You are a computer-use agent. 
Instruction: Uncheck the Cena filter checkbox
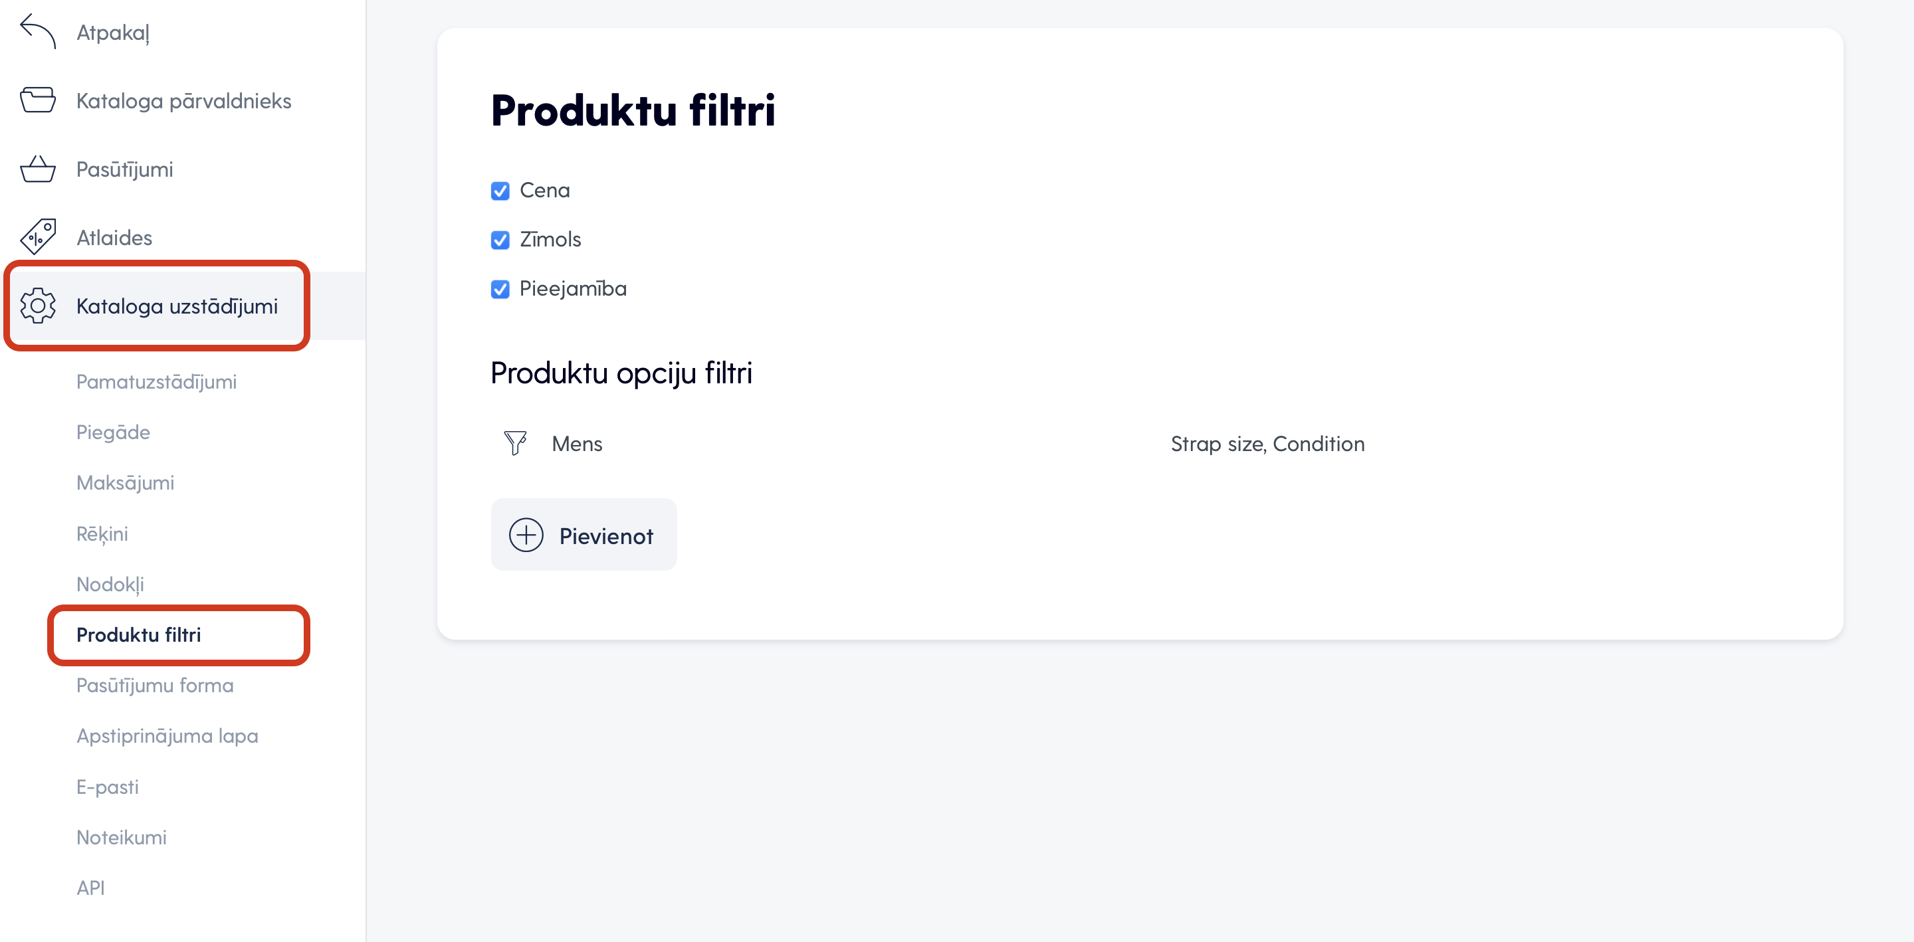pos(500,191)
